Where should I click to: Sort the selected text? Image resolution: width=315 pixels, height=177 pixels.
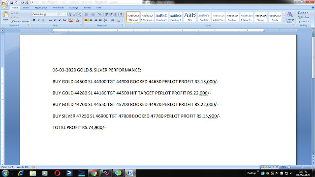(116, 14)
